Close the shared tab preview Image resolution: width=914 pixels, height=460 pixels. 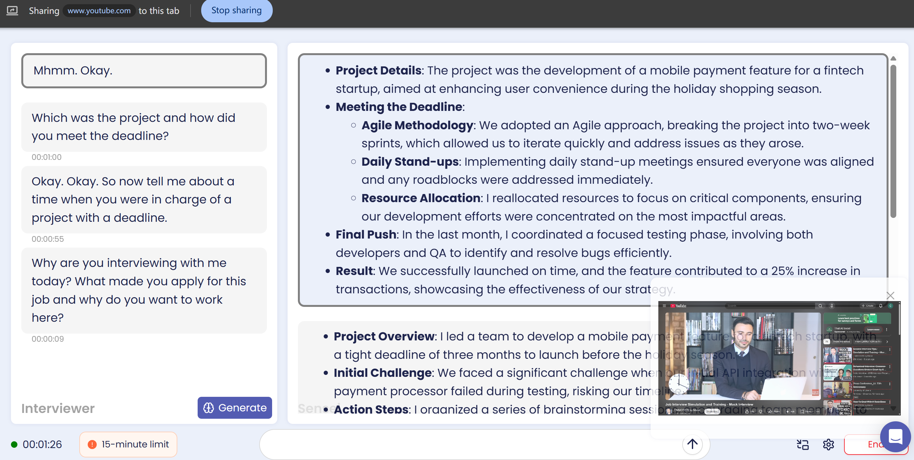[x=890, y=295]
